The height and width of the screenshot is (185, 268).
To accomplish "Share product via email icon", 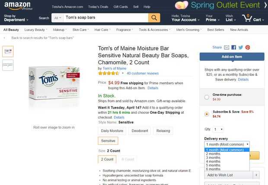I will (x=227, y=47).
